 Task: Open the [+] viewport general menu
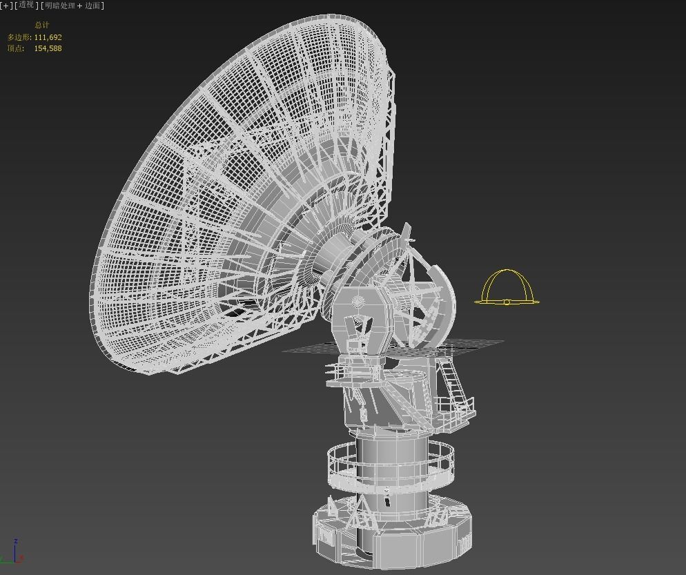point(6,6)
